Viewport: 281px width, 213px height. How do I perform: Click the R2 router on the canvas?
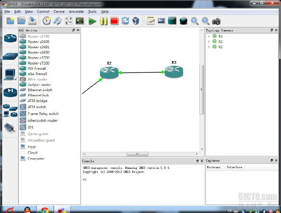(x=109, y=73)
